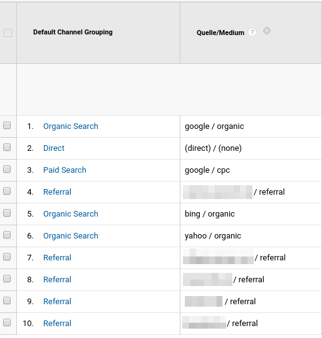The height and width of the screenshot is (338, 322).
Task: Open the Direct channel link
Action: 54,148
